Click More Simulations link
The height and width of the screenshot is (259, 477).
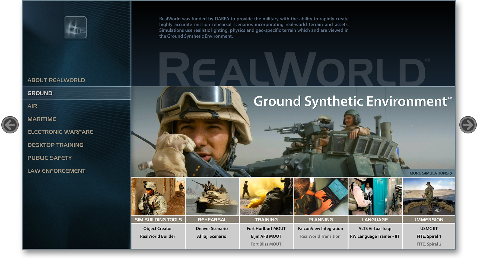(431, 173)
